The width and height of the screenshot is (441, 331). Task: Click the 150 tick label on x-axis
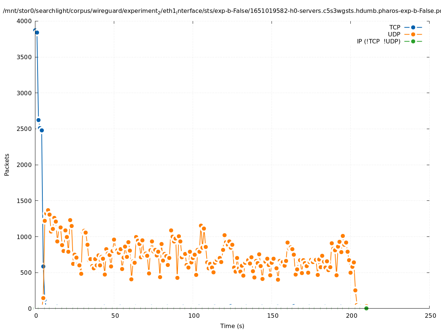click(x=272, y=316)
